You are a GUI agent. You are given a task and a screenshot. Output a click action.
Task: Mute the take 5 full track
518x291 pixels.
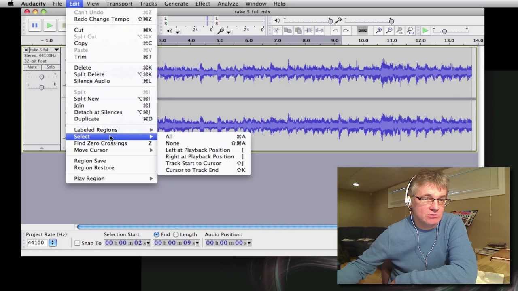pyautogui.click(x=32, y=67)
